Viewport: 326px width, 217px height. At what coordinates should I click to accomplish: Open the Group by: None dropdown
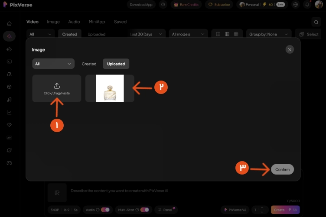click(269, 34)
